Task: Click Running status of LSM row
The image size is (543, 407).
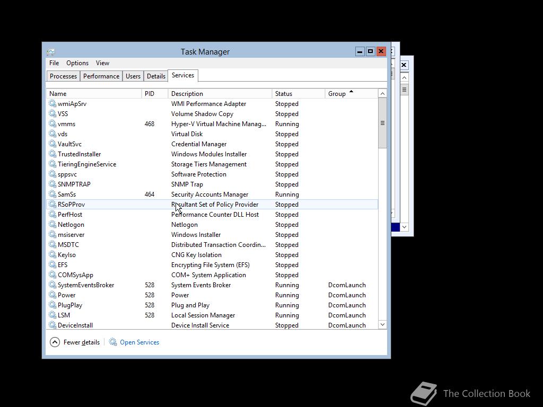Action: pos(287,315)
